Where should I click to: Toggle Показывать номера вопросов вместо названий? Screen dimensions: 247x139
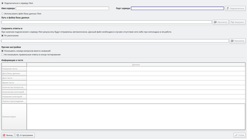pyautogui.click(x=3, y=51)
